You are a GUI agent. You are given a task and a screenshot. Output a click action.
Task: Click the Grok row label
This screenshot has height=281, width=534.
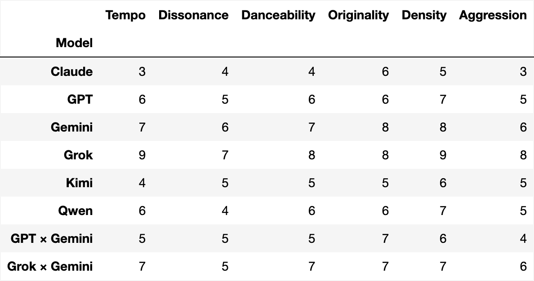(x=78, y=155)
